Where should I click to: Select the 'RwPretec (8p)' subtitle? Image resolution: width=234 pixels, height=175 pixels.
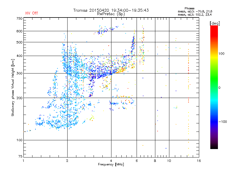[111, 14]
